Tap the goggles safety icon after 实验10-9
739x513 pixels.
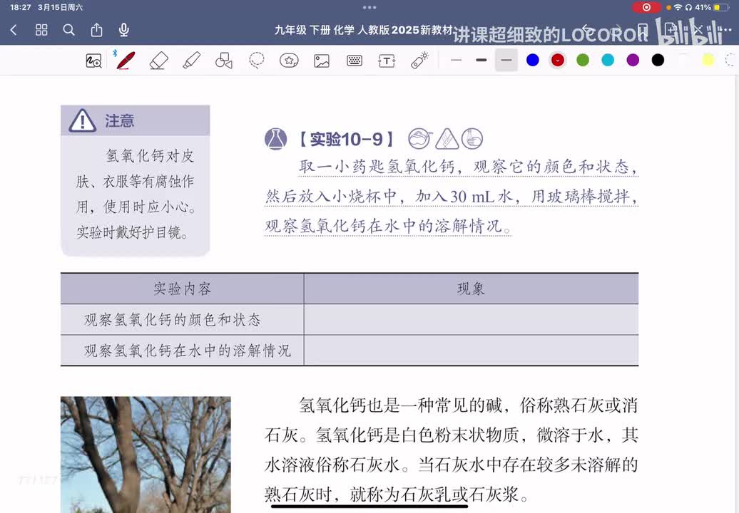[x=420, y=139]
